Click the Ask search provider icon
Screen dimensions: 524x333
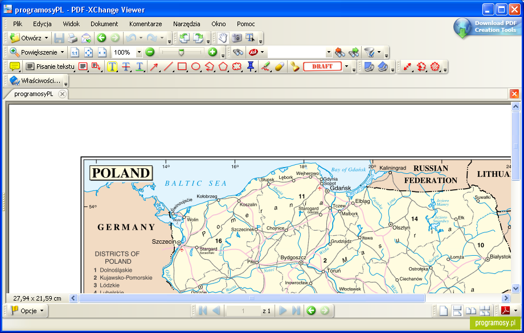[x=253, y=52]
